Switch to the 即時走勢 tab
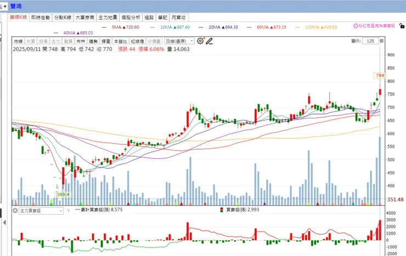 click(x=41, y=18)
